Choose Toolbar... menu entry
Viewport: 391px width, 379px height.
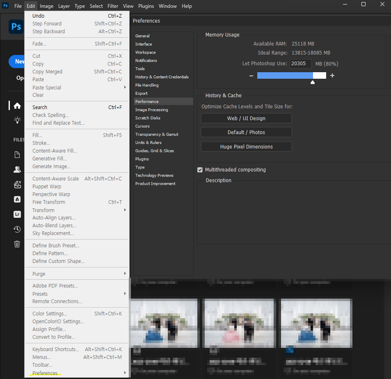click(x=77, y=365)
